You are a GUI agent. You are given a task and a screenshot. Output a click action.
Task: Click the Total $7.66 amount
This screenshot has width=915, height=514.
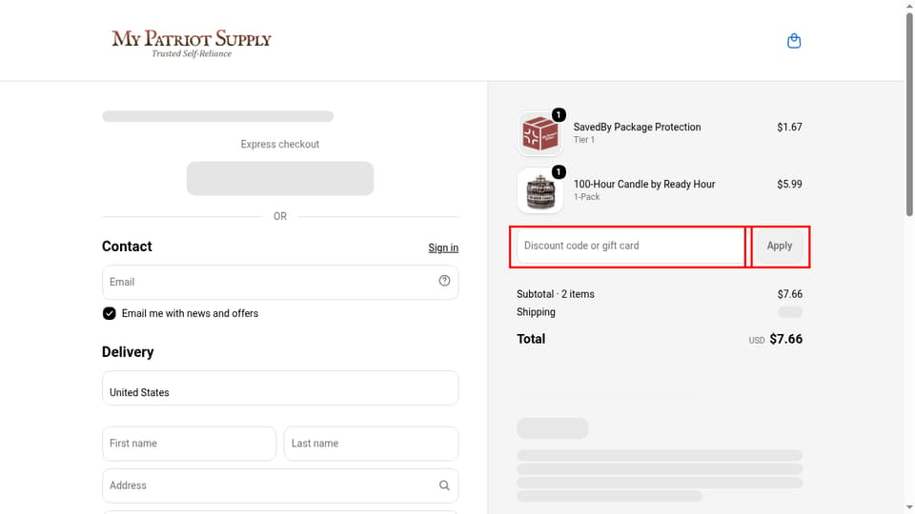tap(785, 339)
